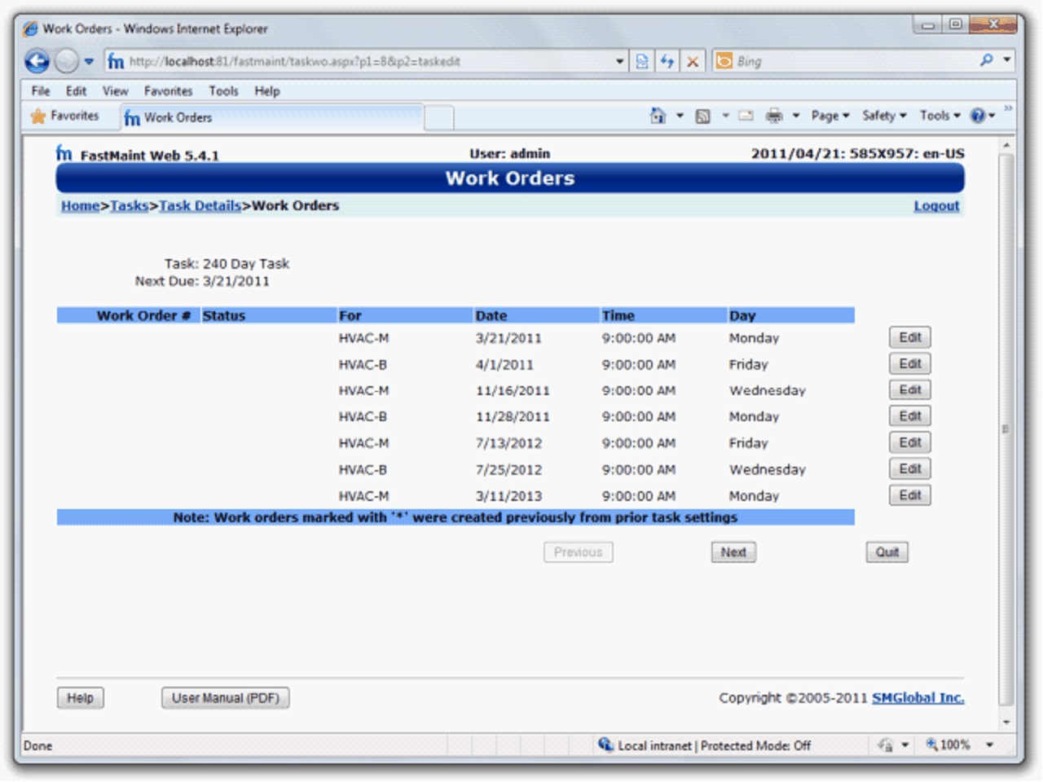Image resolution: width=1043 pixels, height=782 pixels.
Task: Open the Page dropdown menu
Action: 830,116
